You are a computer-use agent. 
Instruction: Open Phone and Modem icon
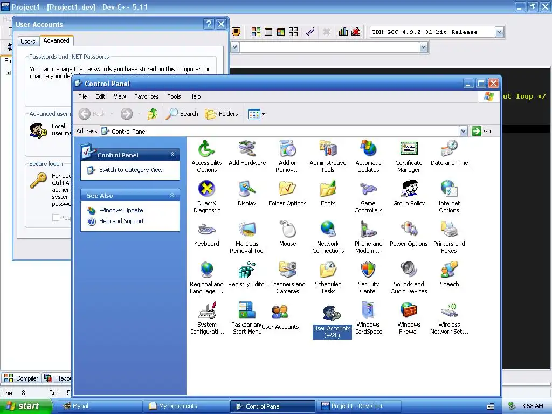point(368,237)
